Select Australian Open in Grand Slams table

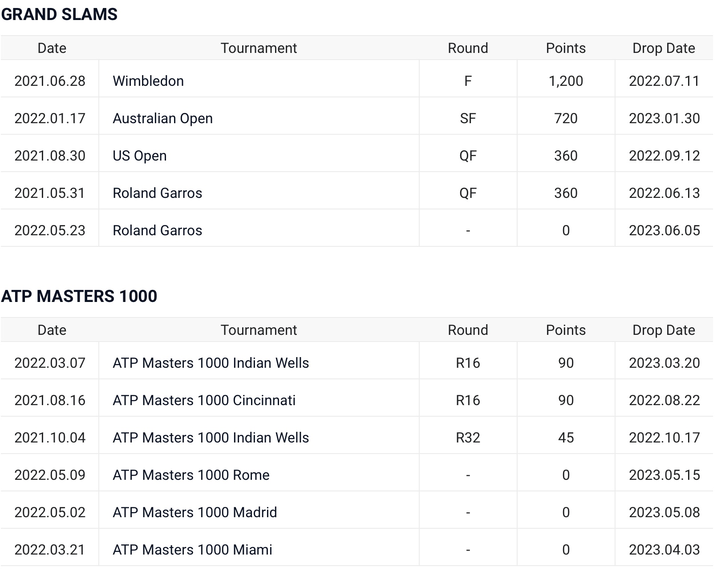tap(162, 118)
